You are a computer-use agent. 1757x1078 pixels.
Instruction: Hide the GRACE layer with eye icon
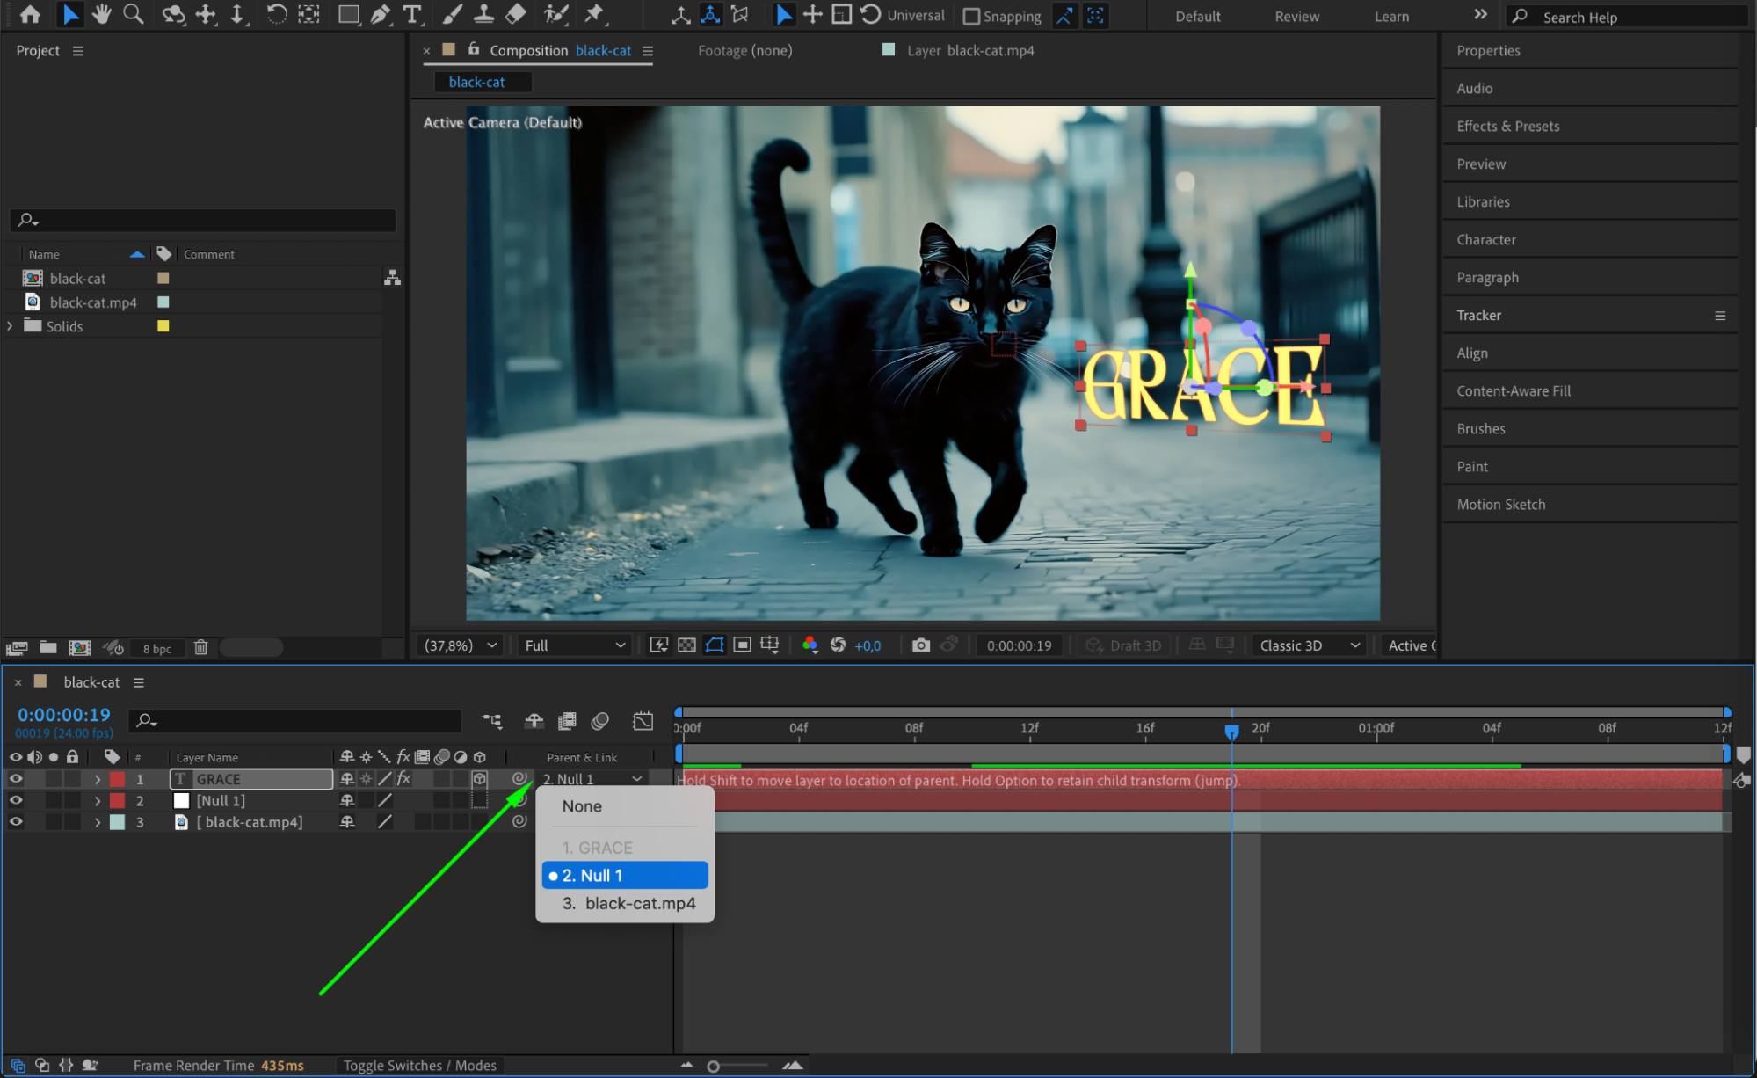pos(15,779)
